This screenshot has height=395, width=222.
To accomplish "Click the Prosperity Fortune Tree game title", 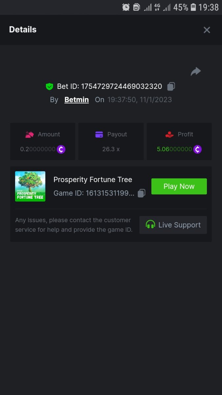I will pyautogui.click(x=93, y=180).
